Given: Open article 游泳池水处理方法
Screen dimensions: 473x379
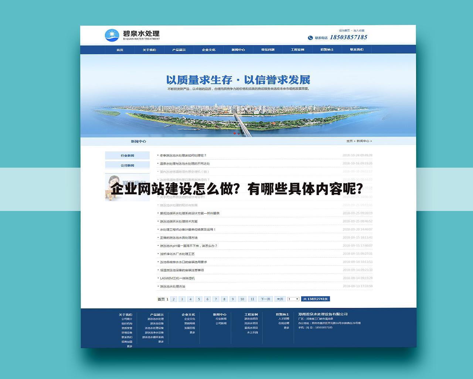Looking at the screenshot, I should point(172,286).
